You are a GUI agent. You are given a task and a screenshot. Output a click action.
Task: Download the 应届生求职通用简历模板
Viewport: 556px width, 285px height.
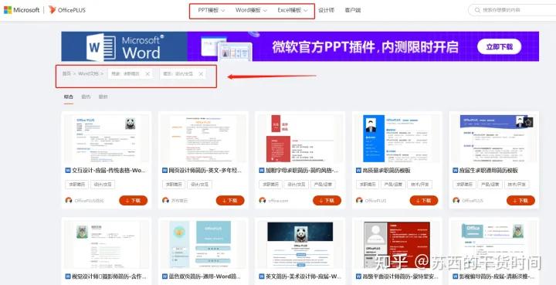pyautogui.click(x=520, y=200)
